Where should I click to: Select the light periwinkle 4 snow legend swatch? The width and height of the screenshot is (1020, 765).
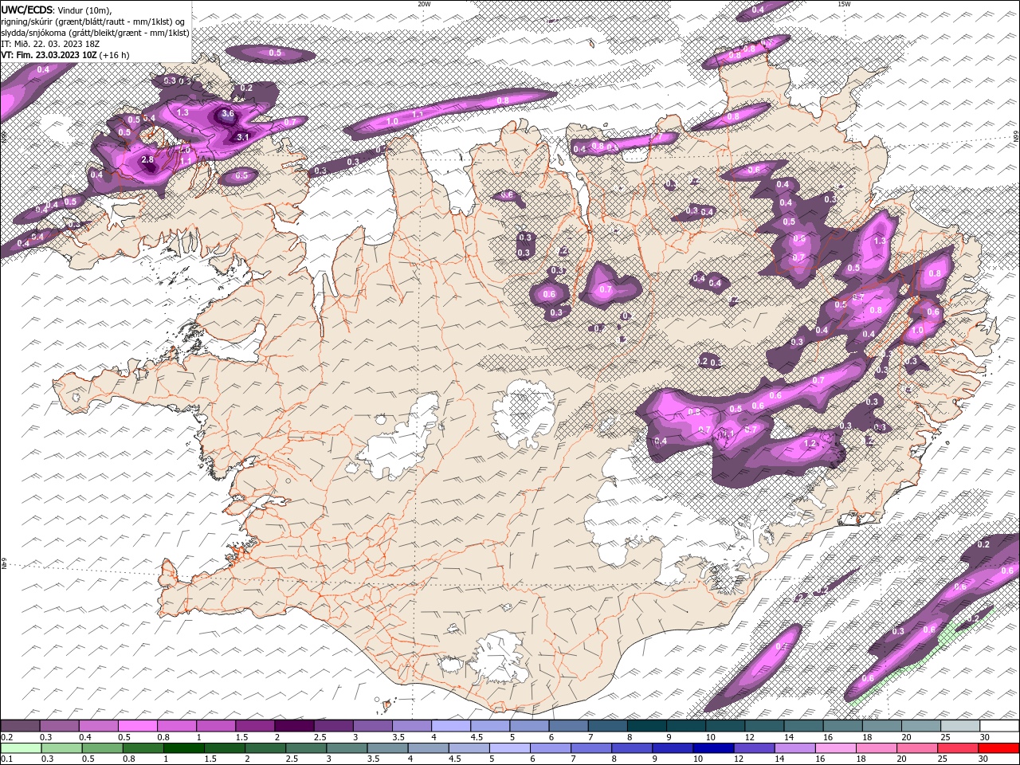click(451, 725)
